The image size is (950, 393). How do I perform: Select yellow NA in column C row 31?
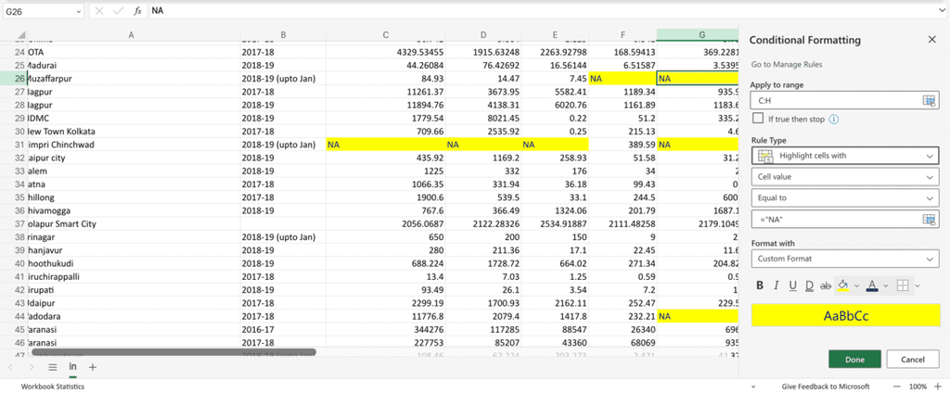point(385,145)
